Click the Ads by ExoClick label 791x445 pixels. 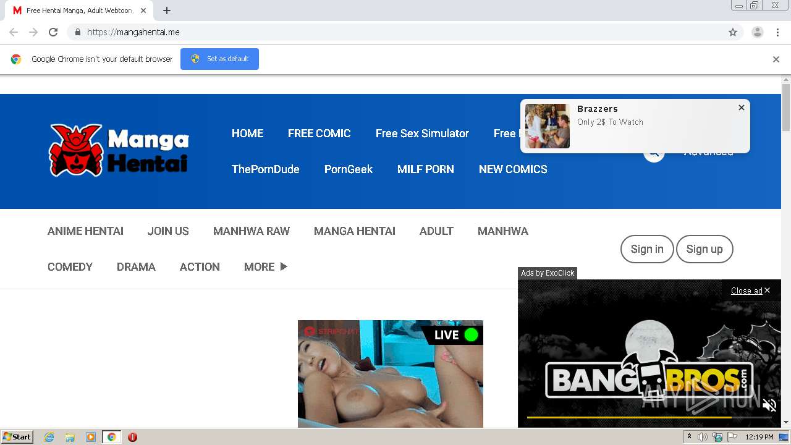tap(548, 273)
